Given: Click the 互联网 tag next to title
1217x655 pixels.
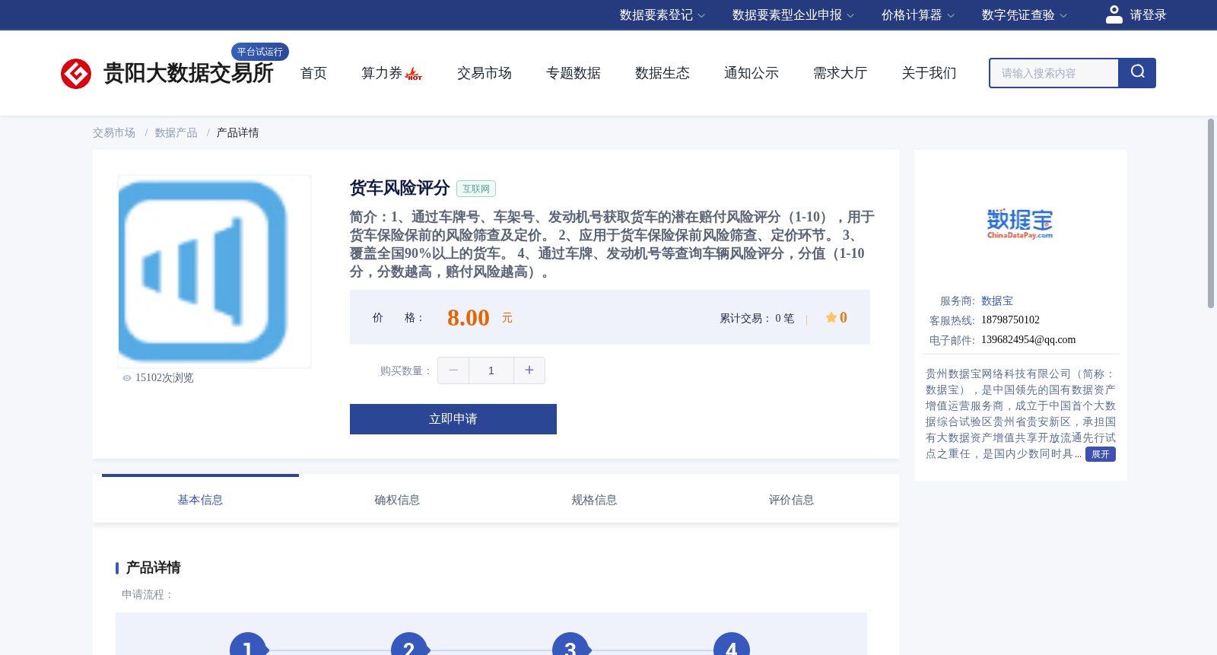Looking at the screenshot, I should coord(476,189).
